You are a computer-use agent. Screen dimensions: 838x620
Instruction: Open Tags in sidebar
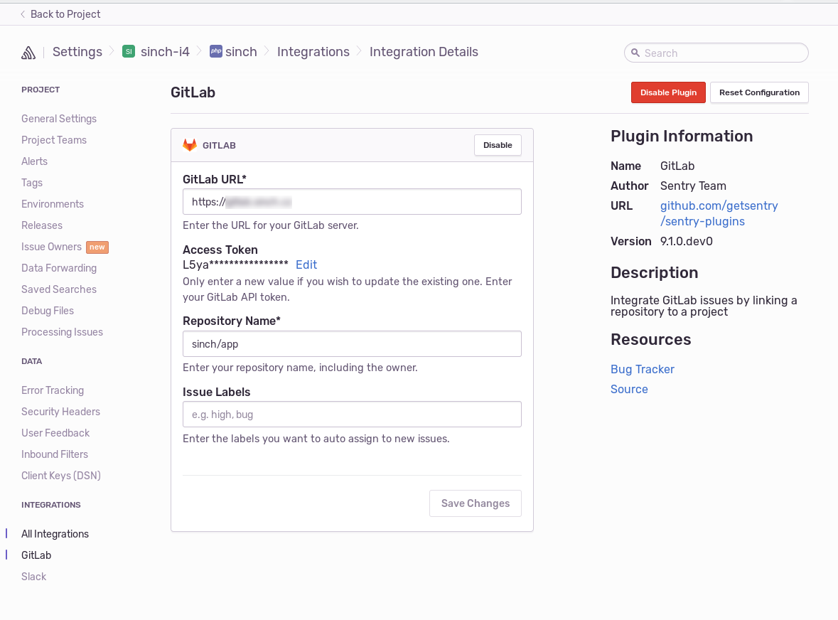[x=32, y=183]
